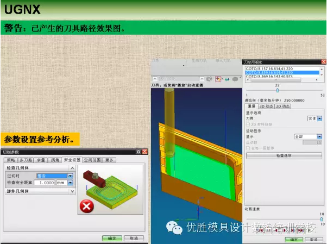Viewport: 327px width, 244px height.
Task: Switch to 余量 tab
Action: (41, 160)
